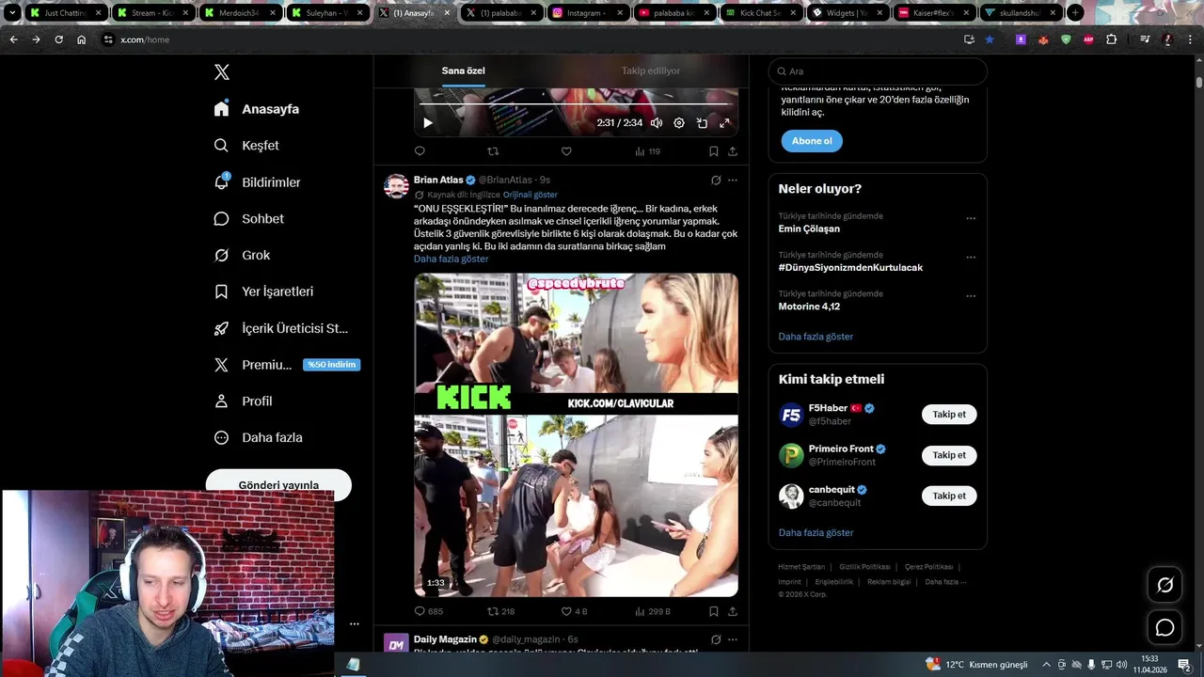
Task: Open Bildirimler notifications
Action: (257, 182)
